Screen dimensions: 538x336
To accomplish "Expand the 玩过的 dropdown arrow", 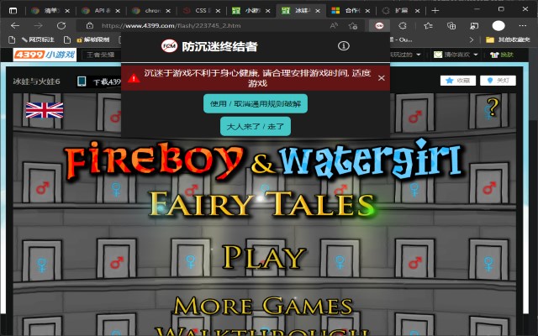I will (419, 55).
